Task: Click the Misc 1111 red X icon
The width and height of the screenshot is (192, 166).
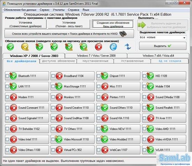Action: [x=105, y=86]
